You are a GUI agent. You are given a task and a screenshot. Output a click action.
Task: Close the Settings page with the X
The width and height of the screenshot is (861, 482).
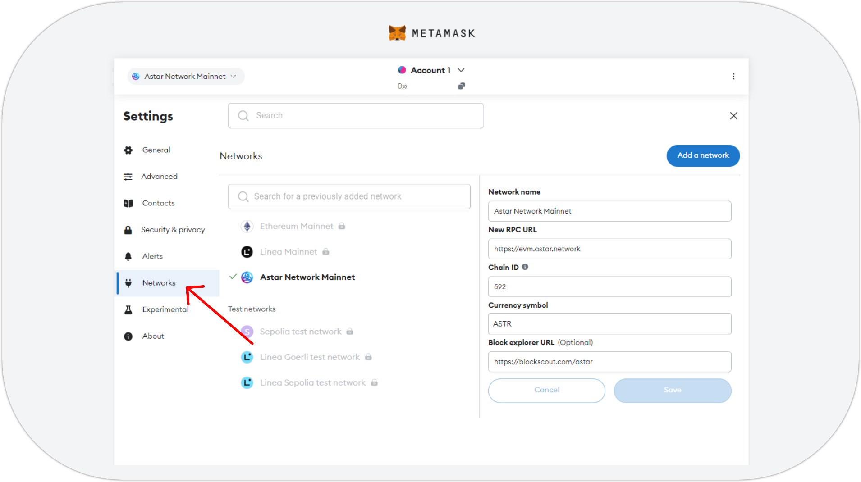pyautogui.click(x=733, y=116)
